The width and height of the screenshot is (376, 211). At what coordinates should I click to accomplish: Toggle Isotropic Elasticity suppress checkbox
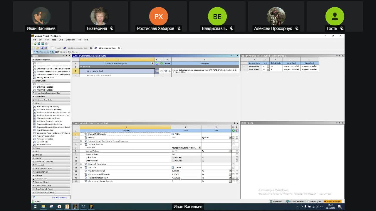coord(233,144)
